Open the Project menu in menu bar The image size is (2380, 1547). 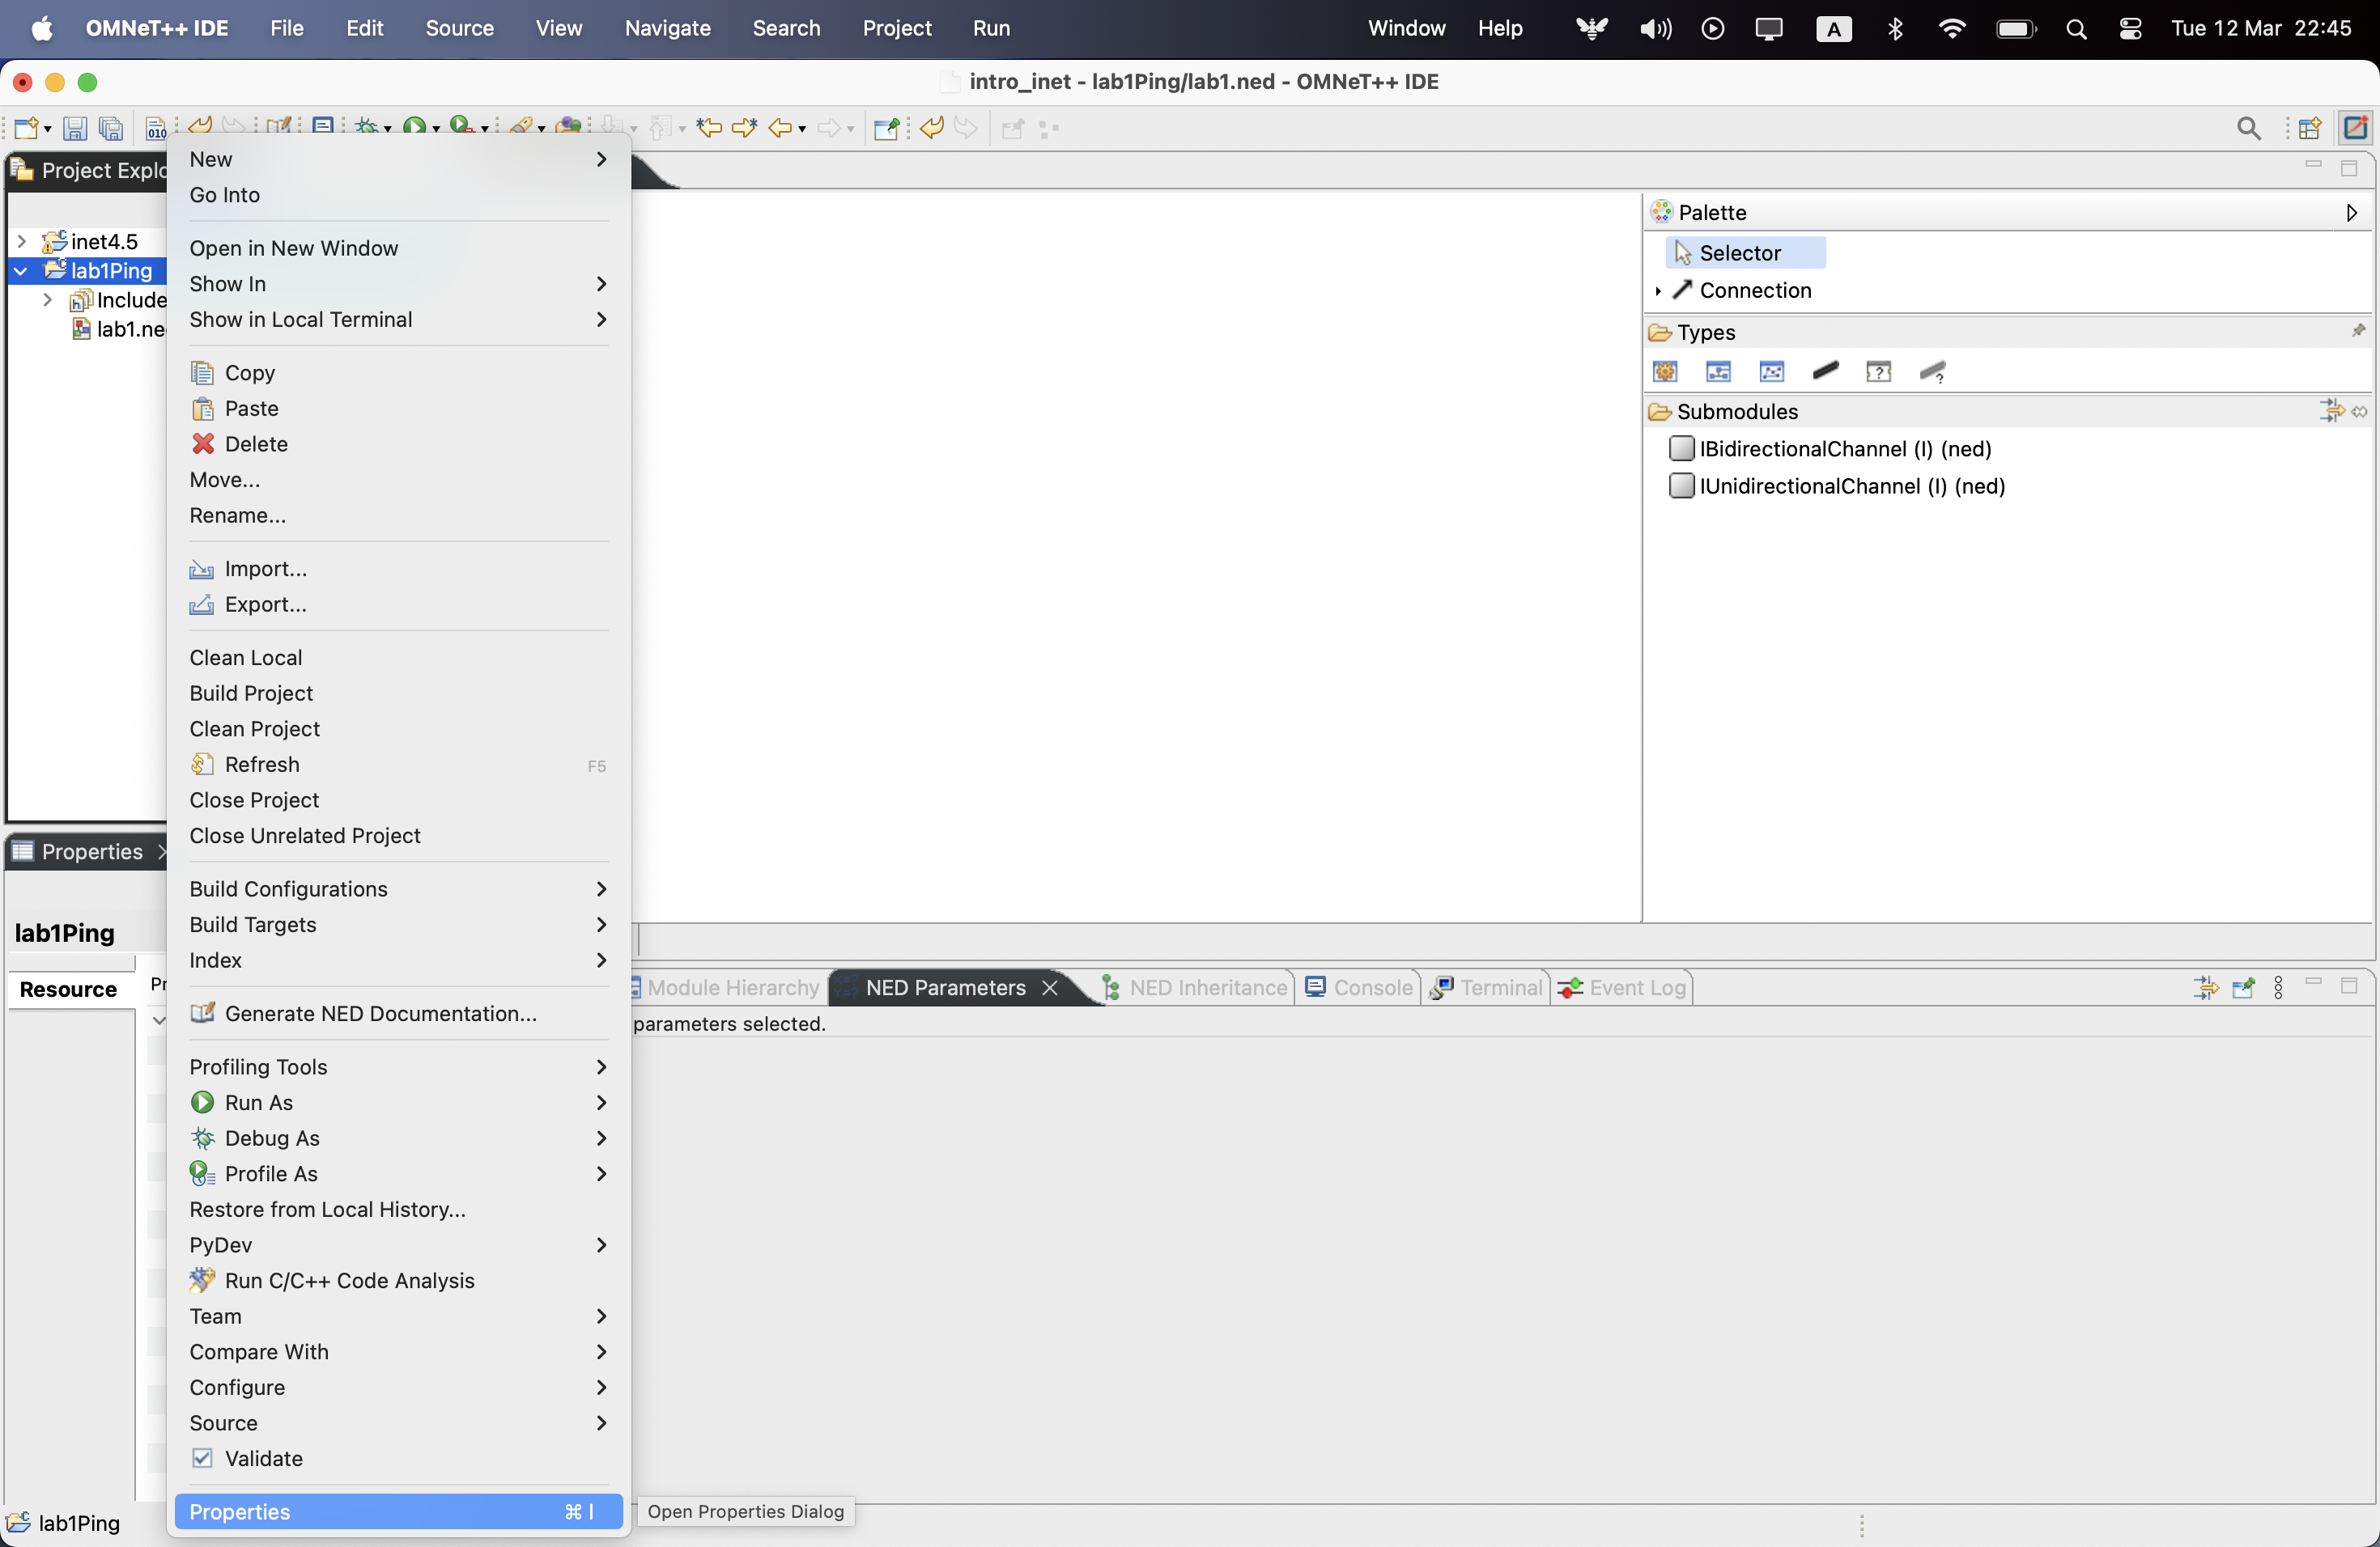coord(896,29)
